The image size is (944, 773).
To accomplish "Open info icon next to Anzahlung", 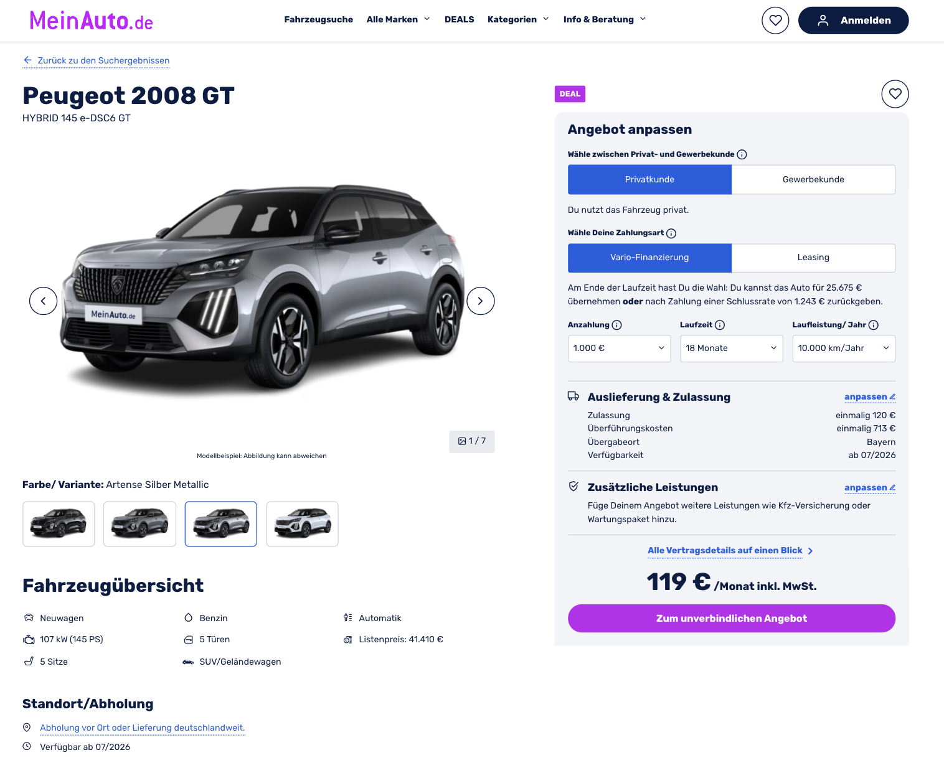I will (x=616, y=325).
